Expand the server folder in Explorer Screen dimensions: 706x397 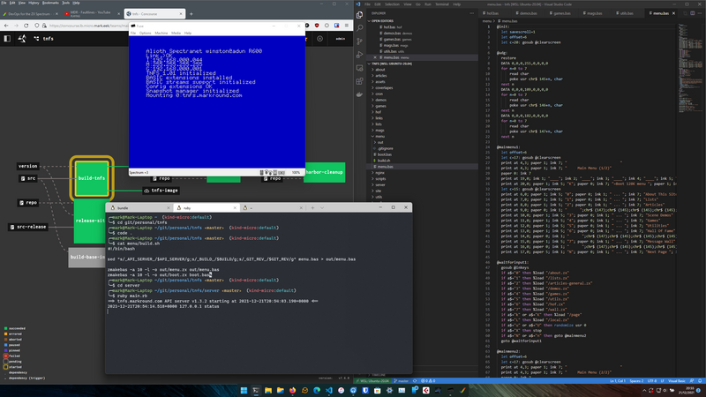point(379,184)
